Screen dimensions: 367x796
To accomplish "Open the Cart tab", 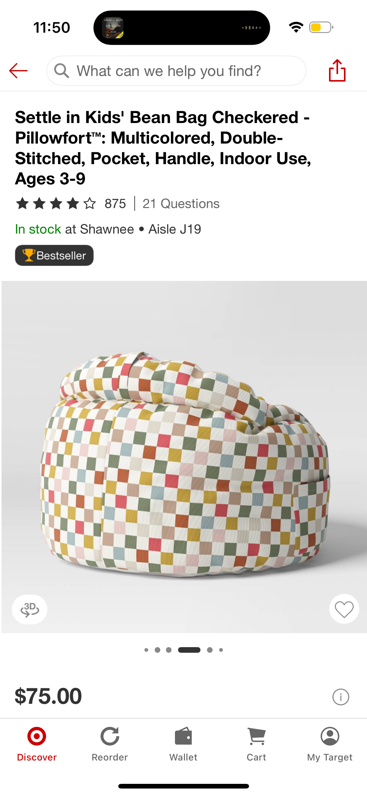I will click(256, 744).
